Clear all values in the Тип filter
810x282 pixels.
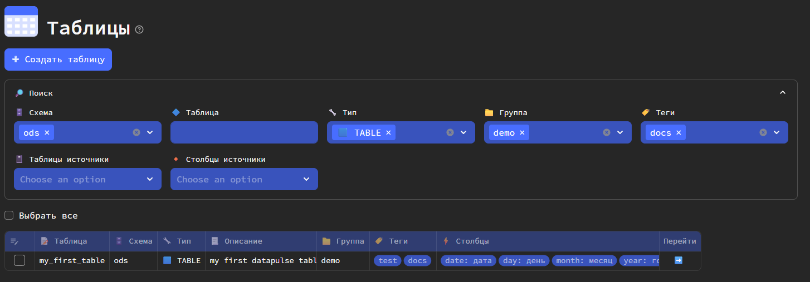pyautogui.click(x=450, y=132)
